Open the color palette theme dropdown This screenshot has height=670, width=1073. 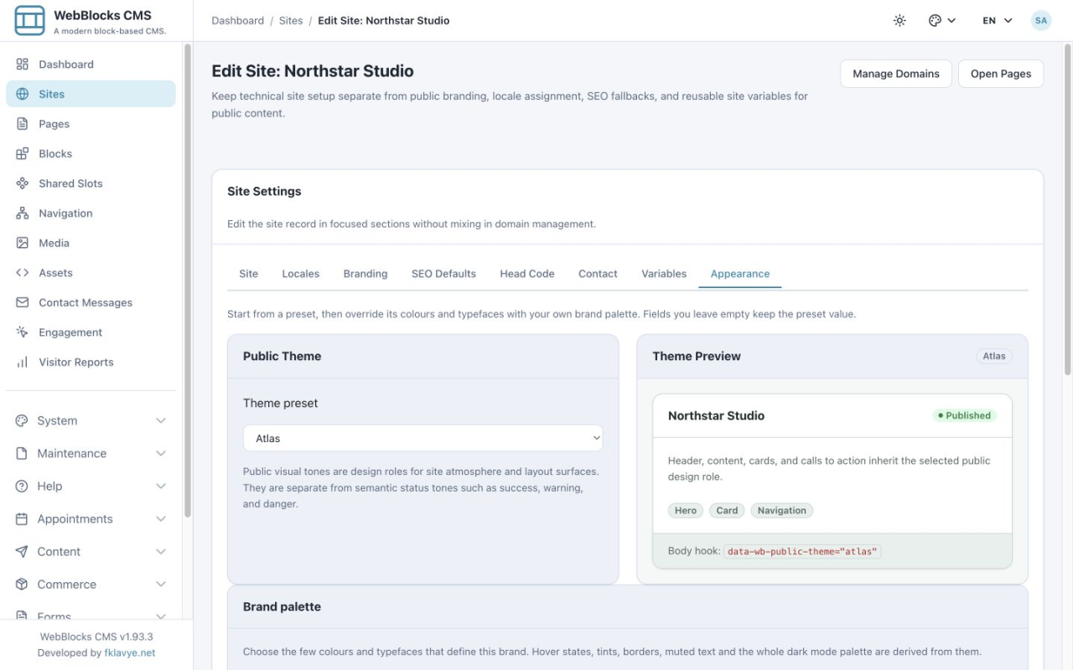[942, 20]
